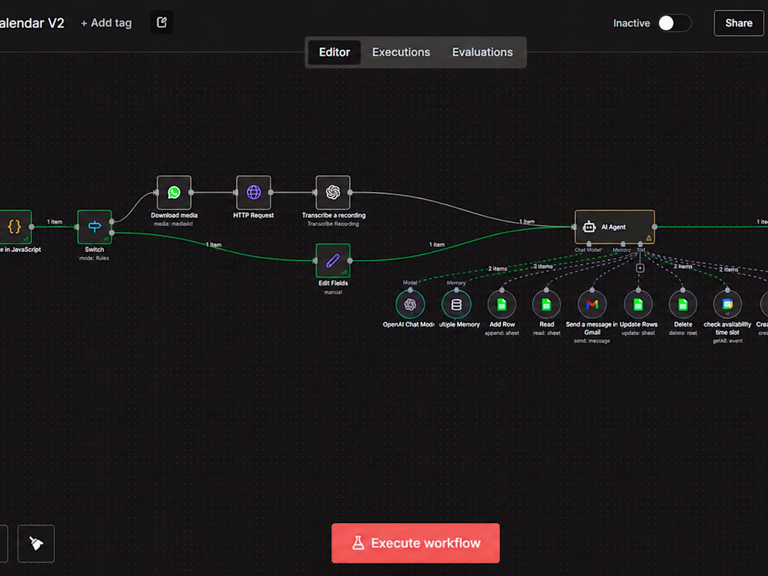This screenshot has width=768, height=576.
Task: Open check availability time slot calendar node
Action: 728,304
